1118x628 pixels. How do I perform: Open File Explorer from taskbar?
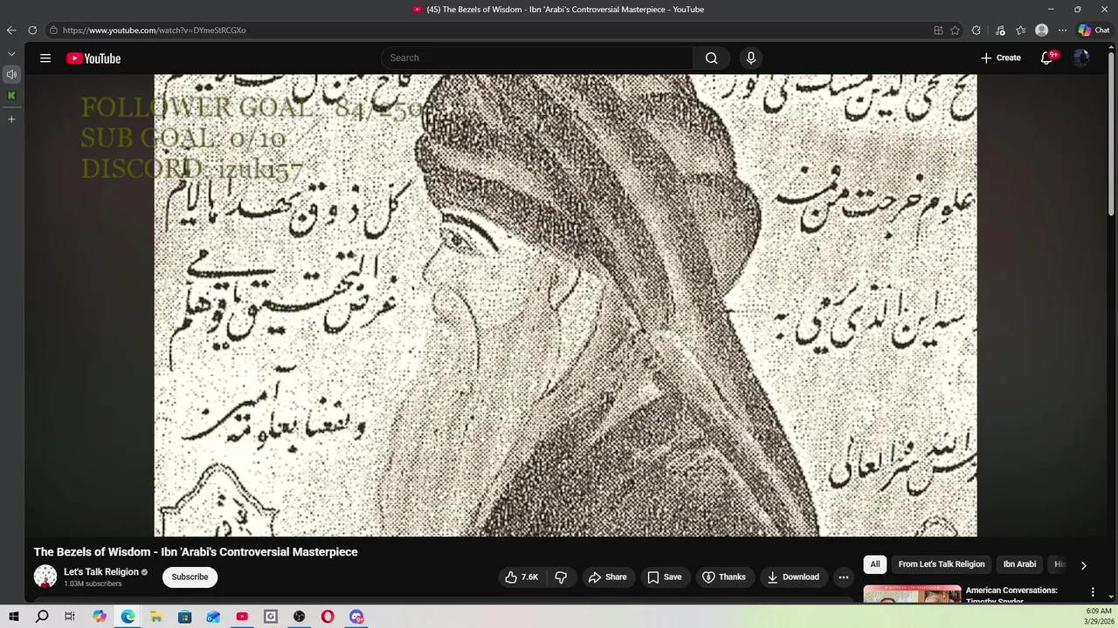click(x=156, y=617)
